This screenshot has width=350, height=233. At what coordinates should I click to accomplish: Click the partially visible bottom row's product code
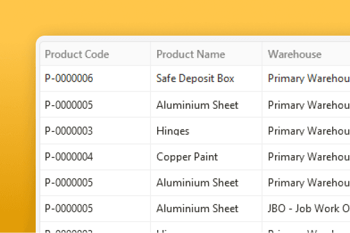[95, 228]
